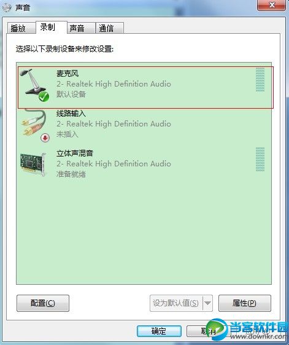Close the 声音 dialog window
Image resolution: width=289 pixels, height=345 pixels.
(x=272, y=5)
